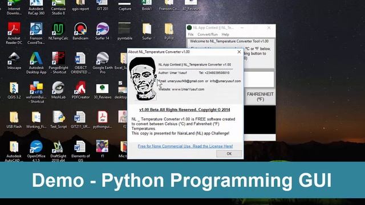Select the Camtasia Studio 8 desktop icon
The width and height of the screenshot is (365, 205).
58,7
